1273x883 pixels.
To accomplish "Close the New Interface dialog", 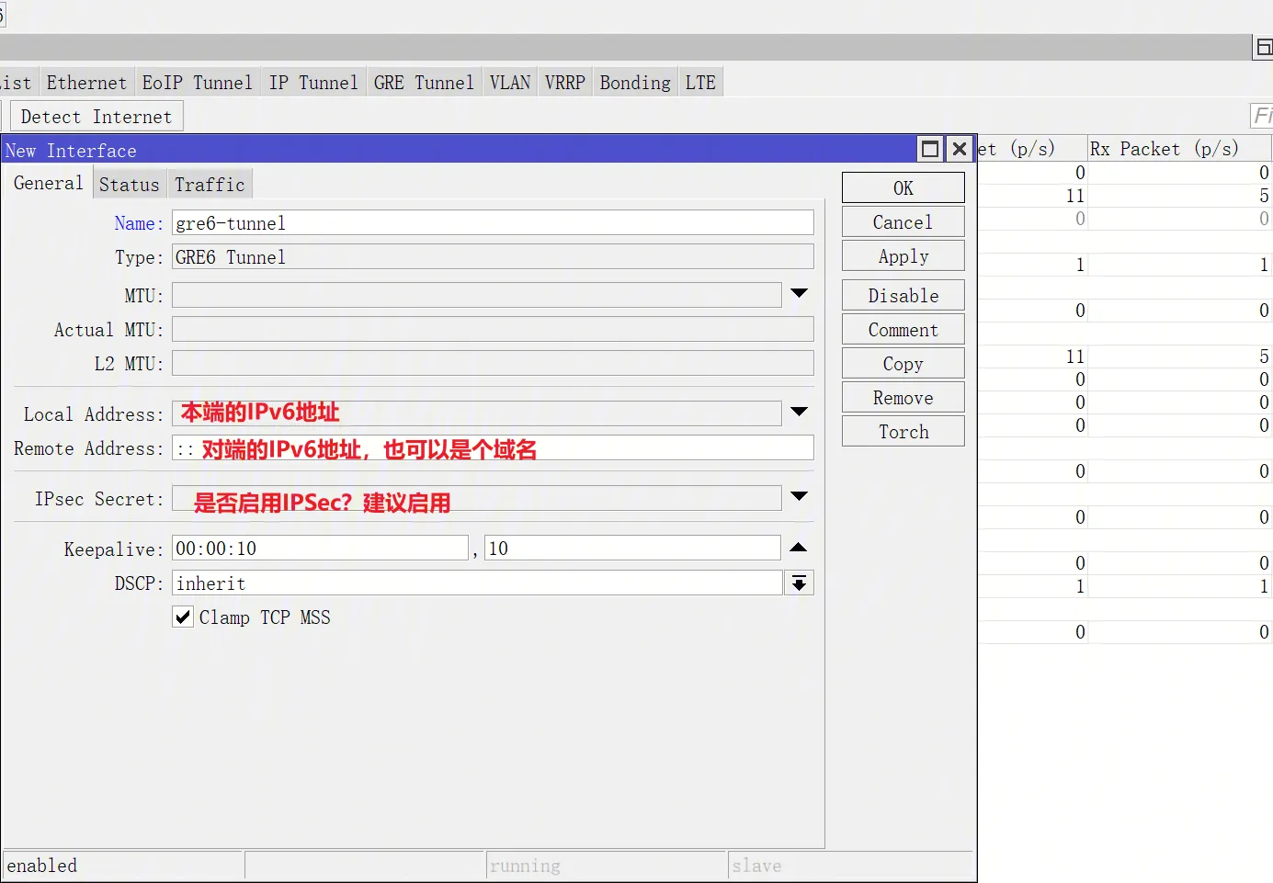I will (960, 149).
